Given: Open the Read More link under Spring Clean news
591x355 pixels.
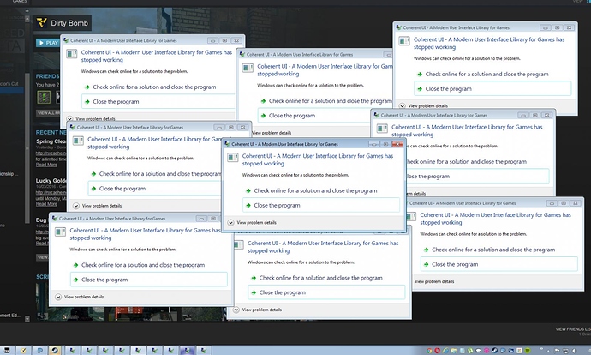Looking at the screenshot, I should click(46, 165).
